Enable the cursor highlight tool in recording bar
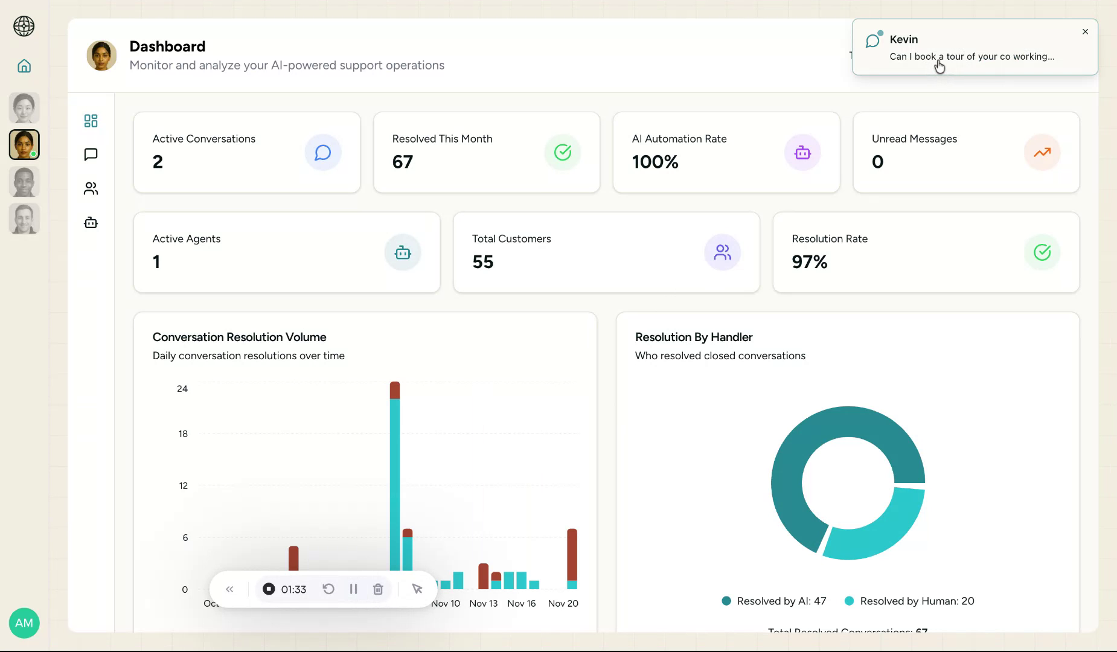 pyautogui.click(x=416, y=589)
